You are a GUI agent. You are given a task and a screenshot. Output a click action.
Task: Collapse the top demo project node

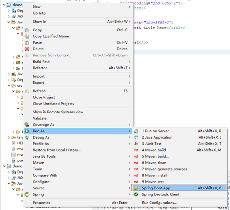pos(4,5)
